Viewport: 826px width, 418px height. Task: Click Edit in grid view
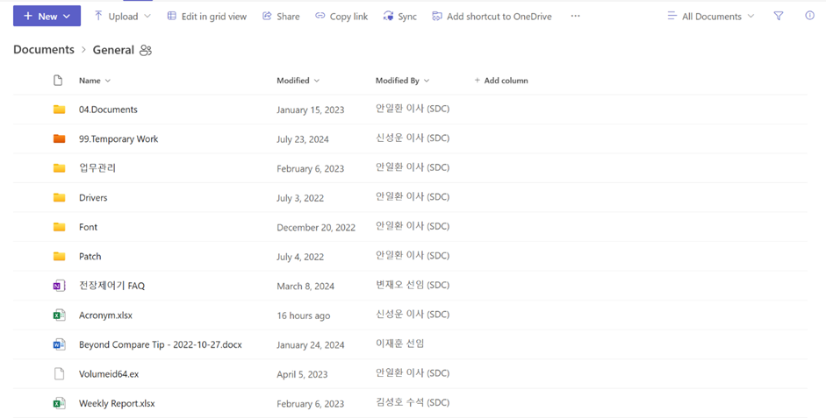(x=206, y=17)
